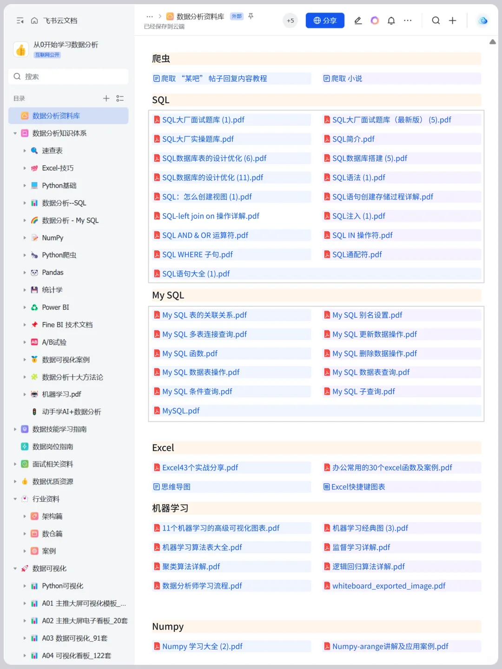502x669 pixels.
Task: Click the 搜索 field in the sidebar
Action: tap(68, 77)
